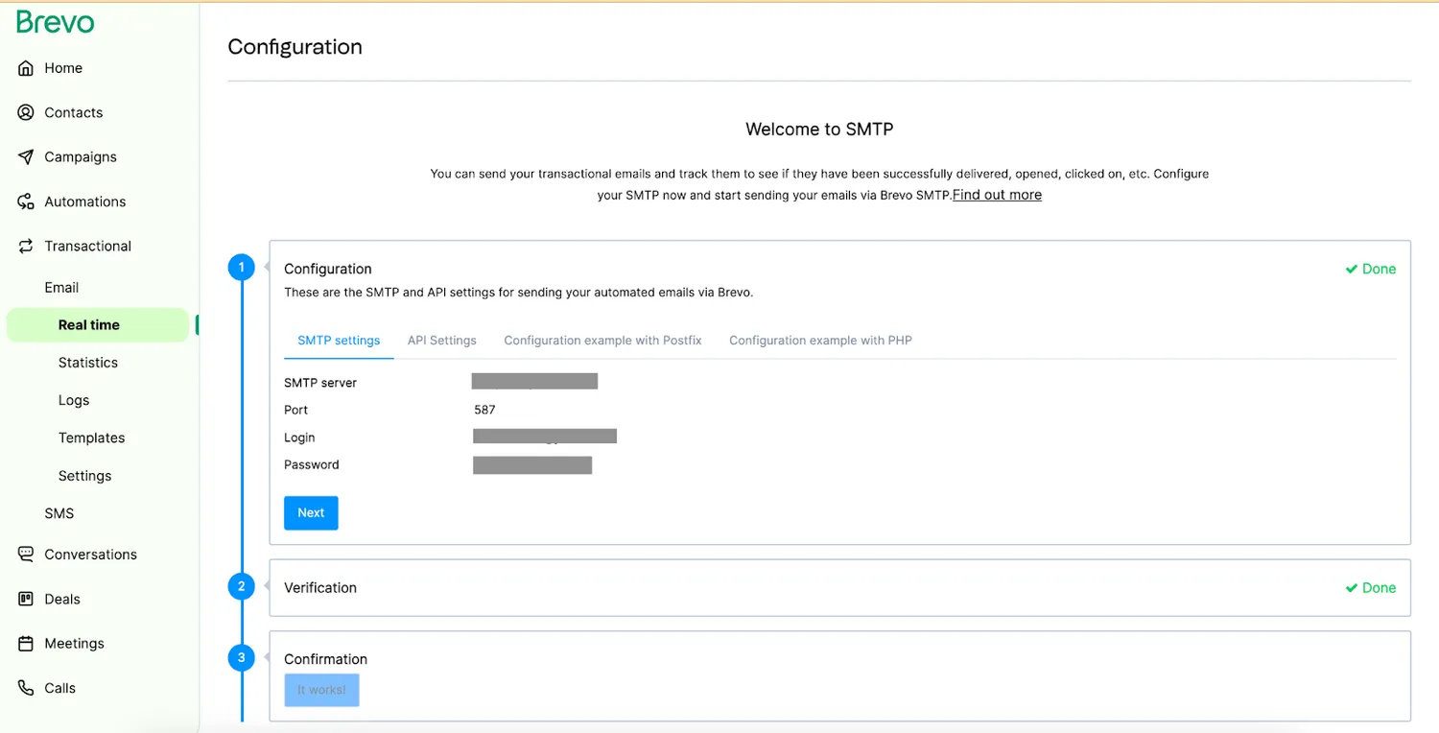1439x733 pixels.
Task: Select Email under Transactional
Action: [x=61, y=288]
